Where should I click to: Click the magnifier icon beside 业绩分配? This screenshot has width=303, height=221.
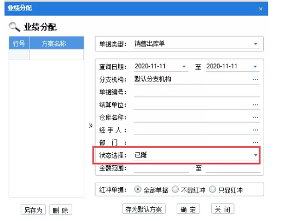click(x=14, y=27)
